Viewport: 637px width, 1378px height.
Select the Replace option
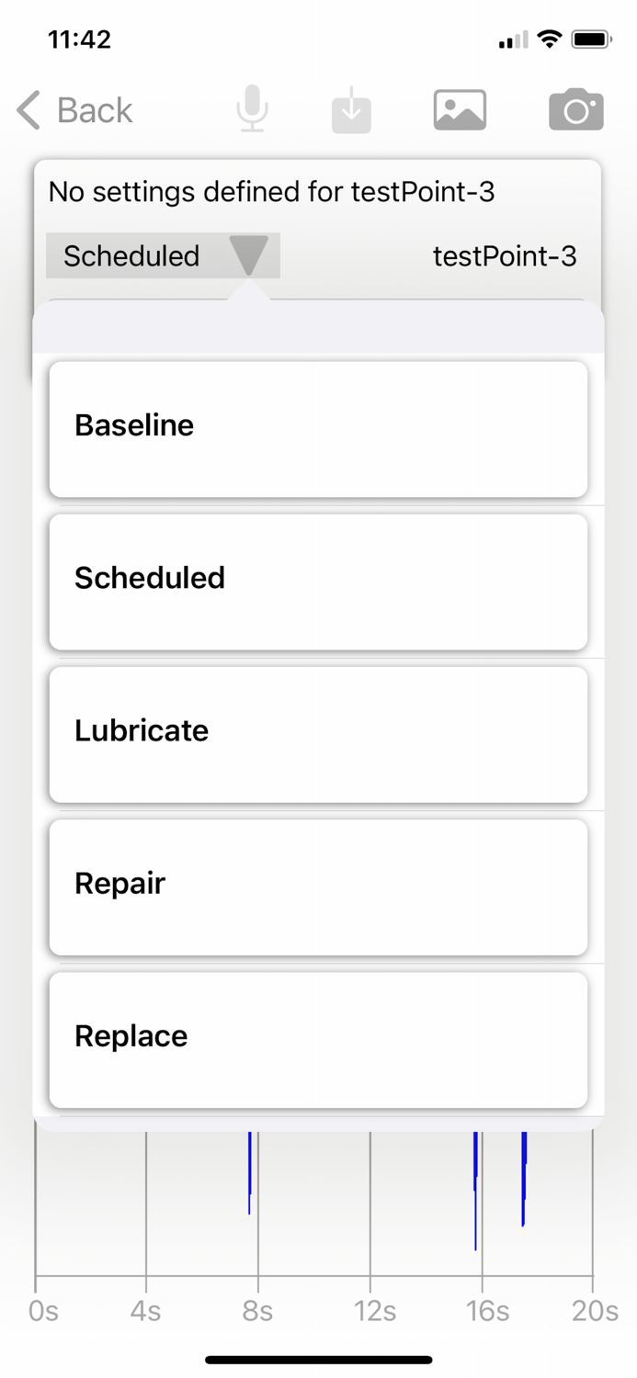[x=318, y=1036]
